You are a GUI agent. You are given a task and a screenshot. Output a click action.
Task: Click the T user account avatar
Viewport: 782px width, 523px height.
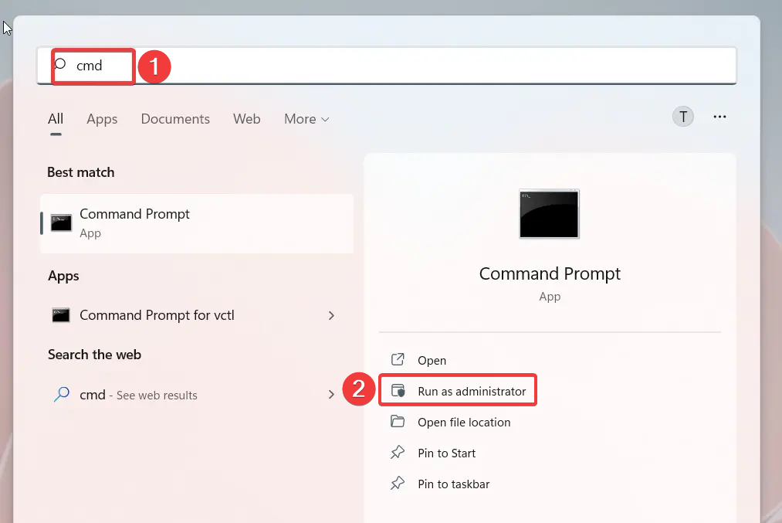pos(682,116)
